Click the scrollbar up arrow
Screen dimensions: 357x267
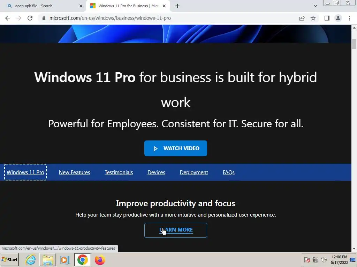(x=354, y=27)
